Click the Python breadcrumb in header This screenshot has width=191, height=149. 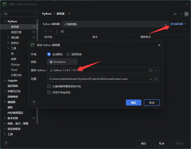click(x=47, y=14)
